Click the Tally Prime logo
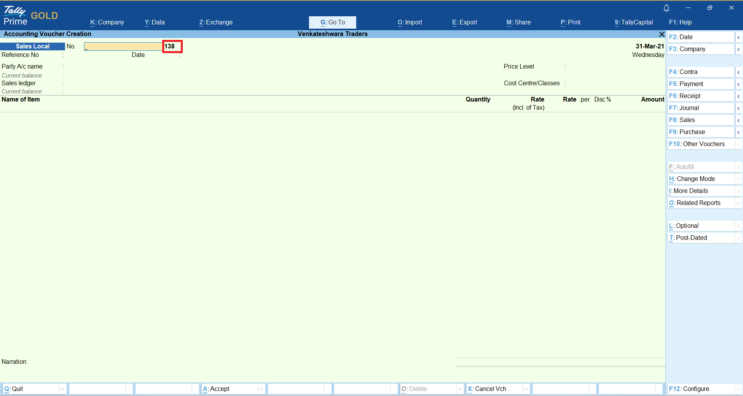 point(15,15)
